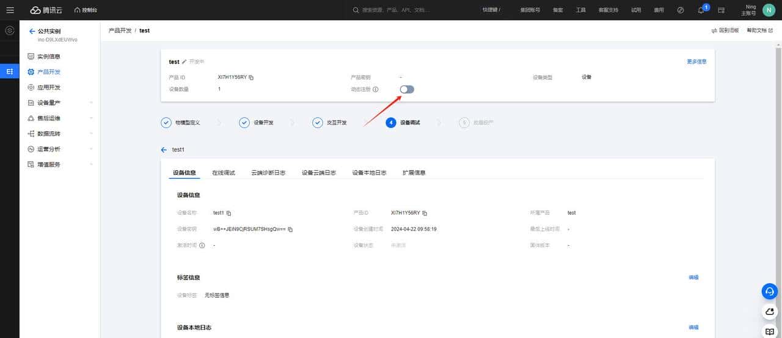Open the notification bell

[701, 10]
